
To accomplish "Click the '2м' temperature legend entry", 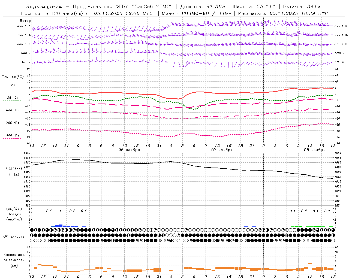I will pyautogui.click(x=13, y=85).
